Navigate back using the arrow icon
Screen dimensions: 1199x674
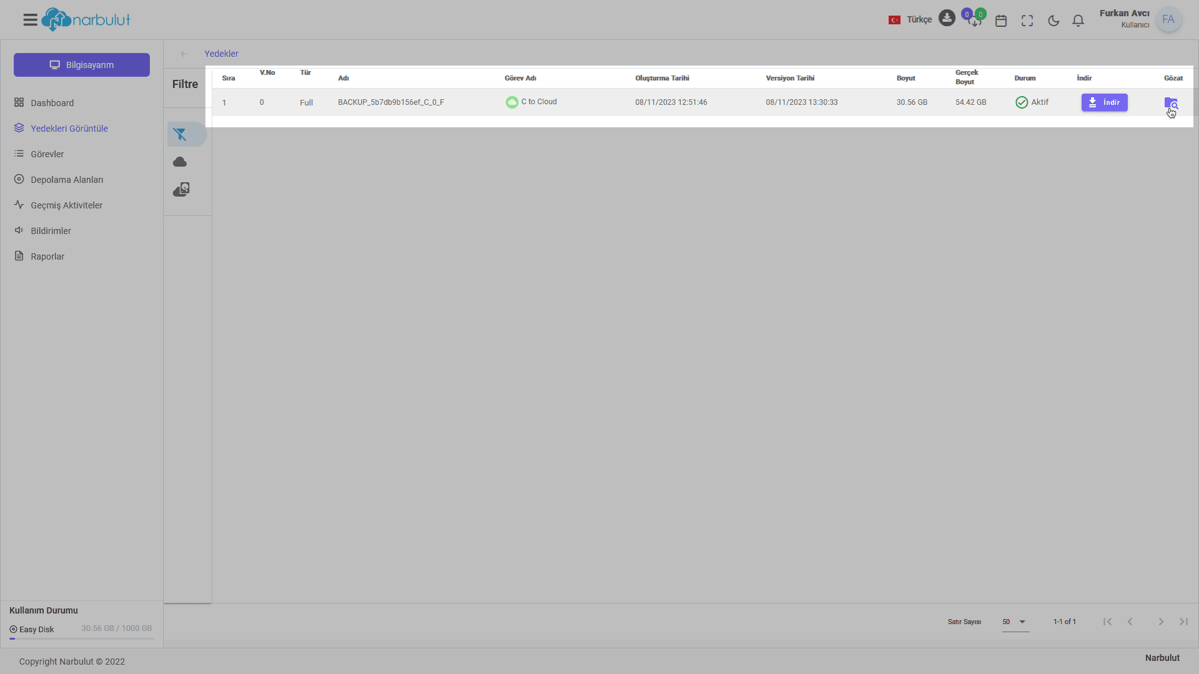point(184,54)
